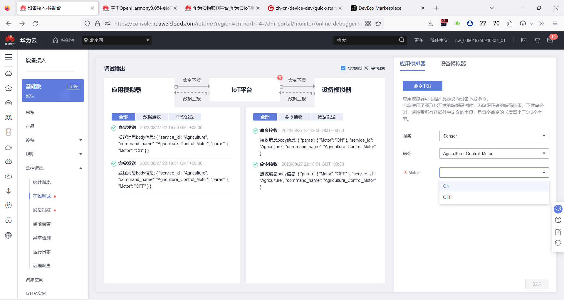Screen dimensions: 564x300
Task: Click the search magnifier icon
Action: tap(402, 40)
